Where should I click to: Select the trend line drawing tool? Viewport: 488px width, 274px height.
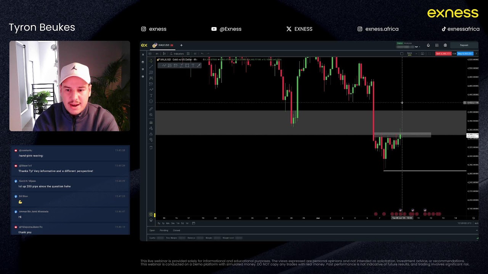pyautogui.click(x=151, y=67)
